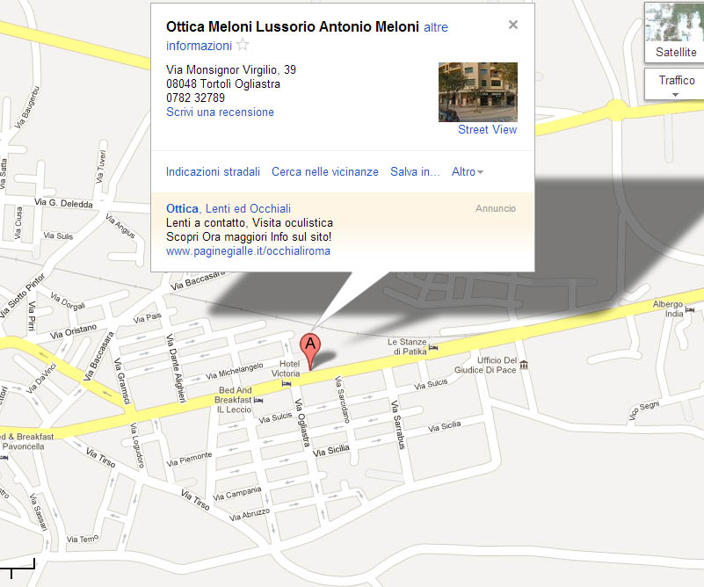Open the Traffico dropdown
Viewport: 704px width, 587px height.
click(674, 84)
